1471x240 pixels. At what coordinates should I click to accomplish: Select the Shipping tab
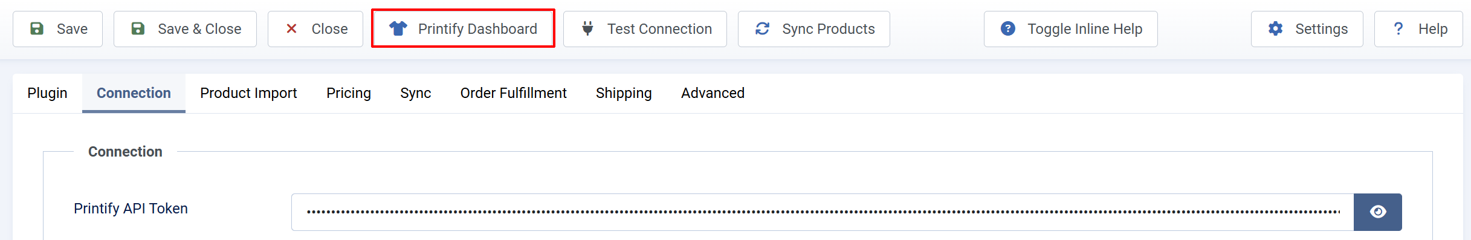[x=624, y=93]
